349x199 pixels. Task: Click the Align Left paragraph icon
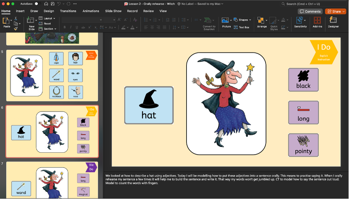coord(146,27)
